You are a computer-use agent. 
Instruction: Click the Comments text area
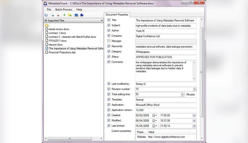164,71
